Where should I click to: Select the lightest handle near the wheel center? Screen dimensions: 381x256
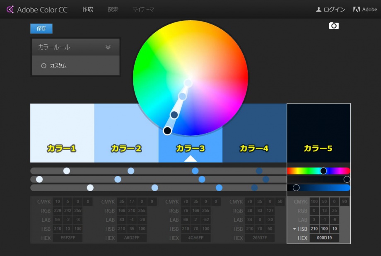click(188, 83)
